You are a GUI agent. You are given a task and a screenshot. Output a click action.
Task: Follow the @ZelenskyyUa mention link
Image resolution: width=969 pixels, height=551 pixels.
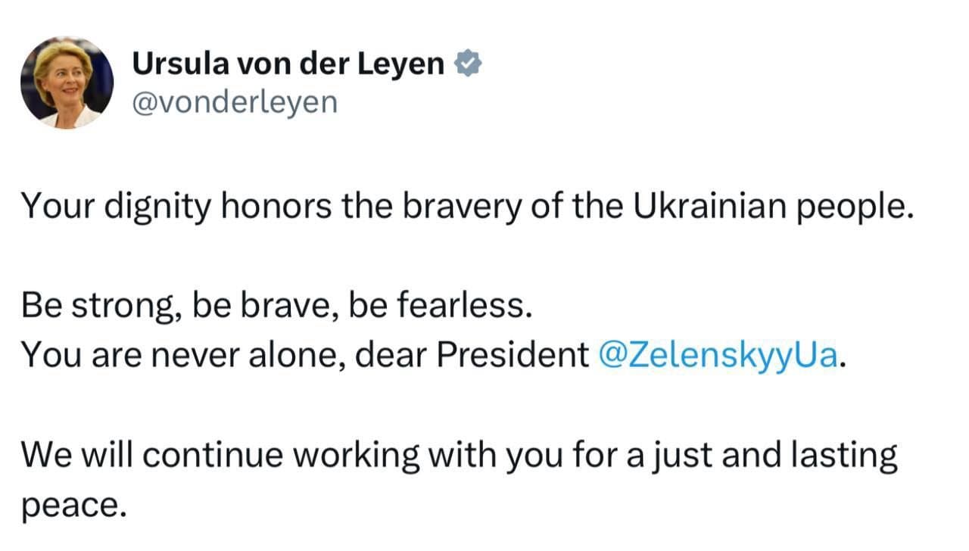(x=718, y=354)
